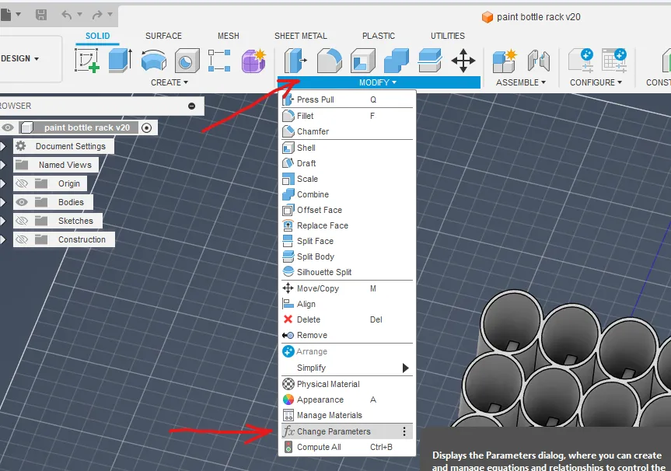Image resolution: width=671 pixels, height=471 pixels.
Task: Click the Redo arrow icon
Action: point(97,15)
